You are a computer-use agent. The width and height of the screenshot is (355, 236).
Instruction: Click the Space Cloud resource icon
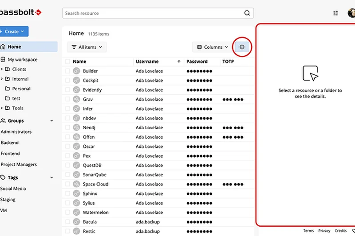76,184
